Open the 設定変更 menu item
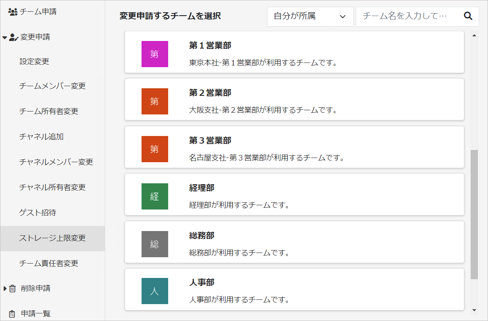The width and height of the screenshot is (488, 321). [x=35, y=62]
